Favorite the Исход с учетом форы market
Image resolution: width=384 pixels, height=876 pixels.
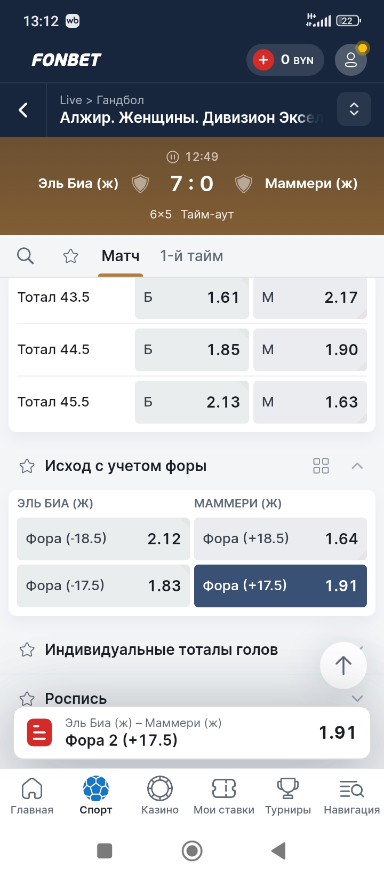pos(27,466)
